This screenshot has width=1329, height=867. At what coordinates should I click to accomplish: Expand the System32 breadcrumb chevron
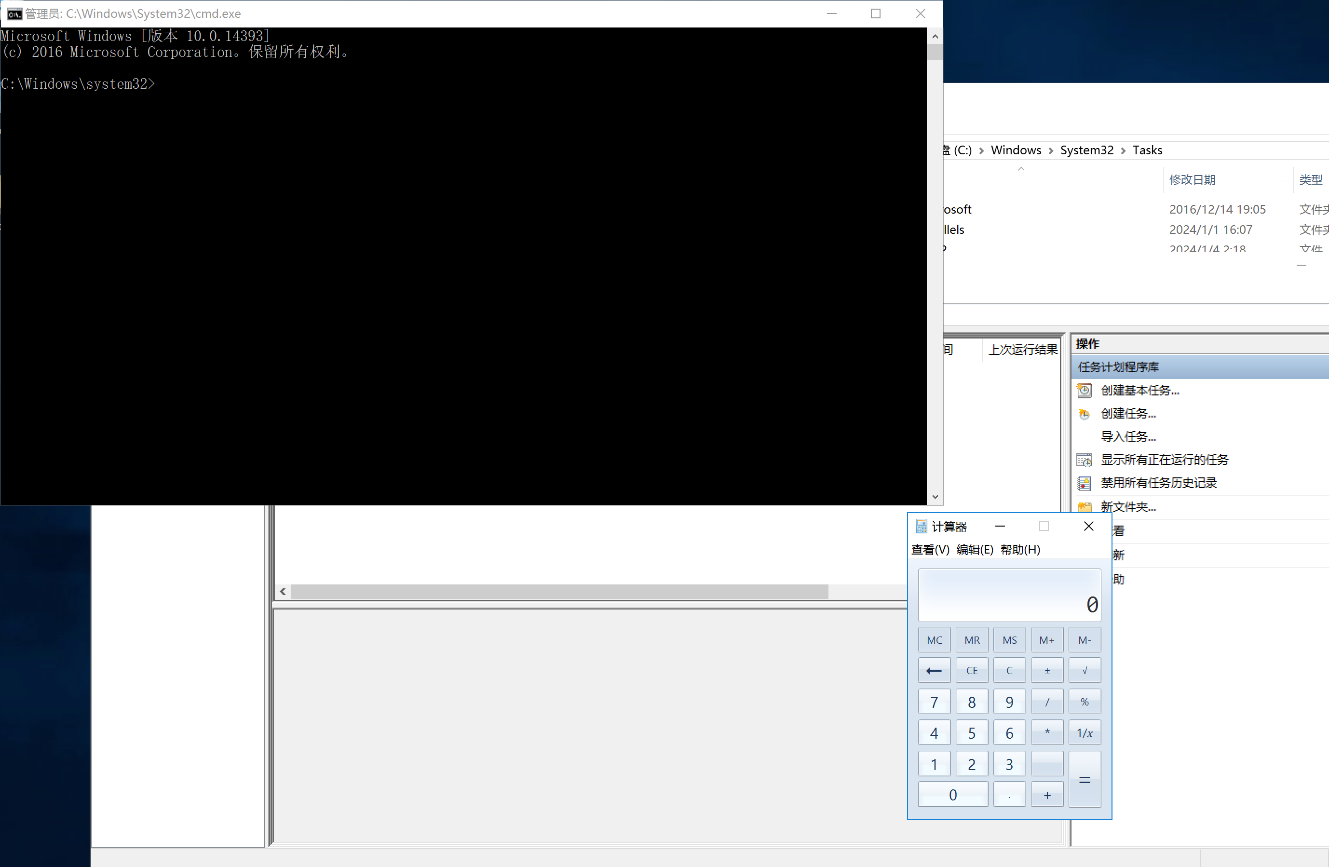click(x=1123, y=151)
